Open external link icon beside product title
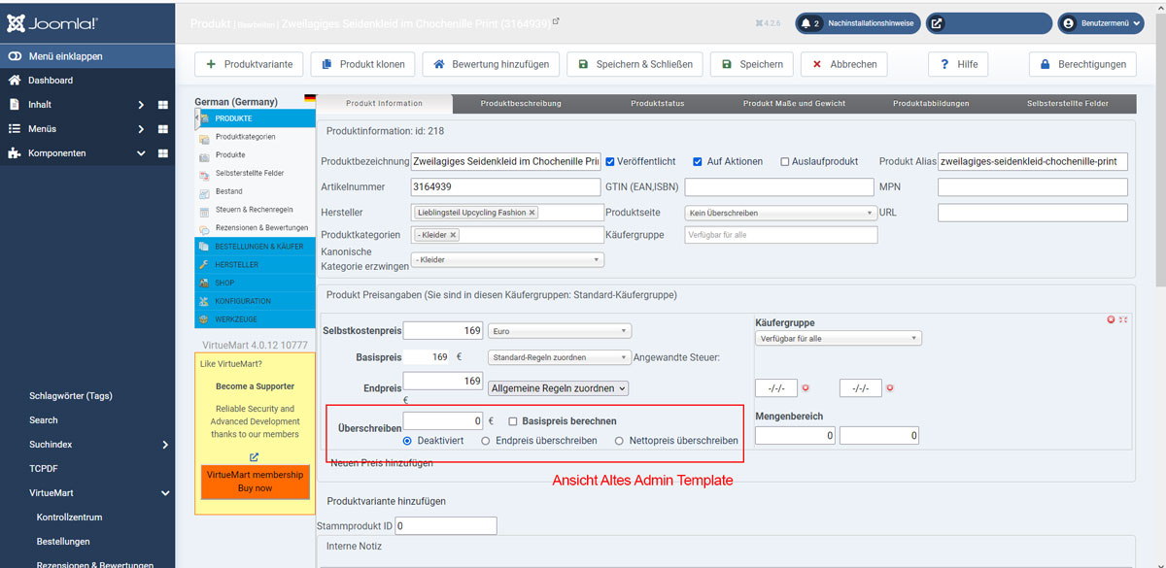The image size is (1166, 568). coord(556,21)
